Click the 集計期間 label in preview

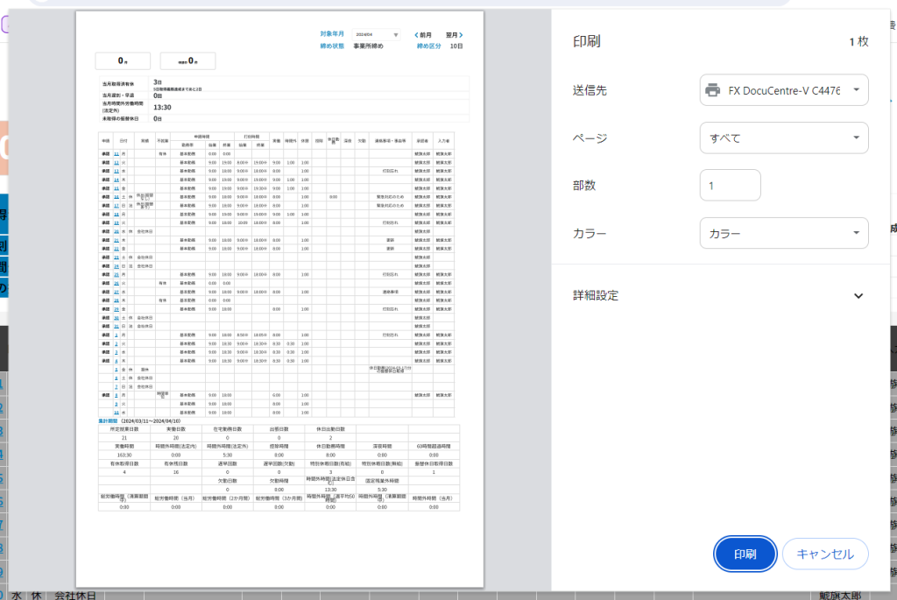[108, 421]
